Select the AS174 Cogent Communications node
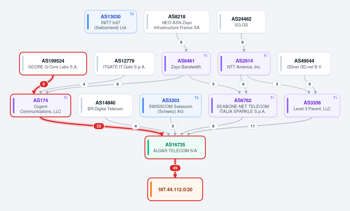 tap(40, 105)
